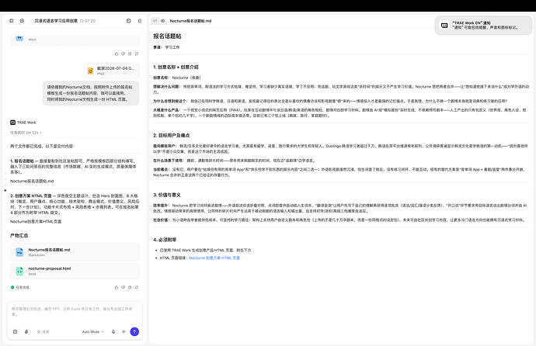
Task: Regenerate the reply above the PNG attachment
Action: 137,54
